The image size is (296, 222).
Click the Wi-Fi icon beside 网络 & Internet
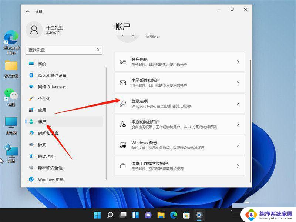pyautogui.click(x=31, y=87)
